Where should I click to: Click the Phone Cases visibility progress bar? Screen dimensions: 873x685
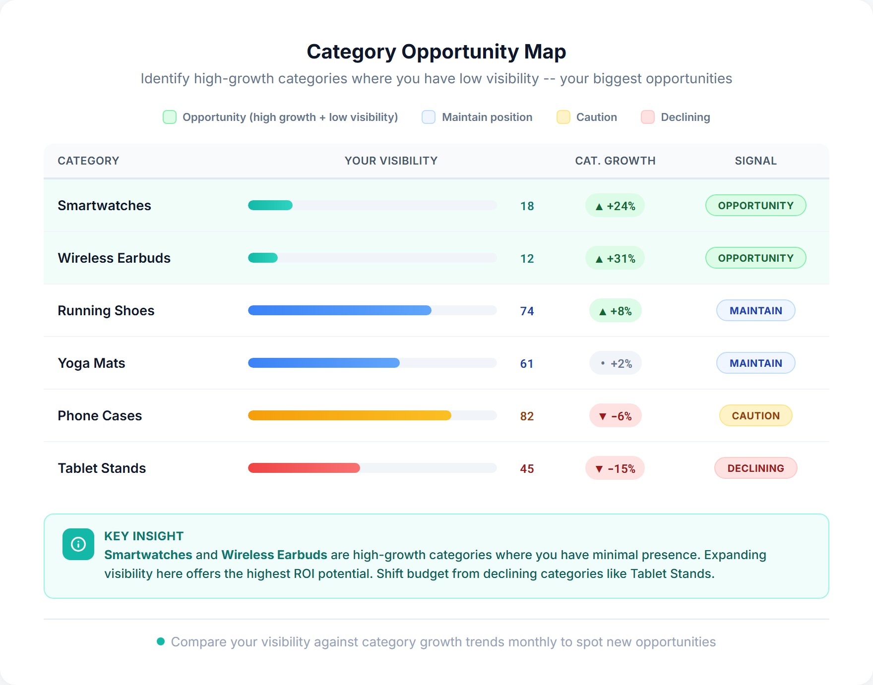click(372, 415)
